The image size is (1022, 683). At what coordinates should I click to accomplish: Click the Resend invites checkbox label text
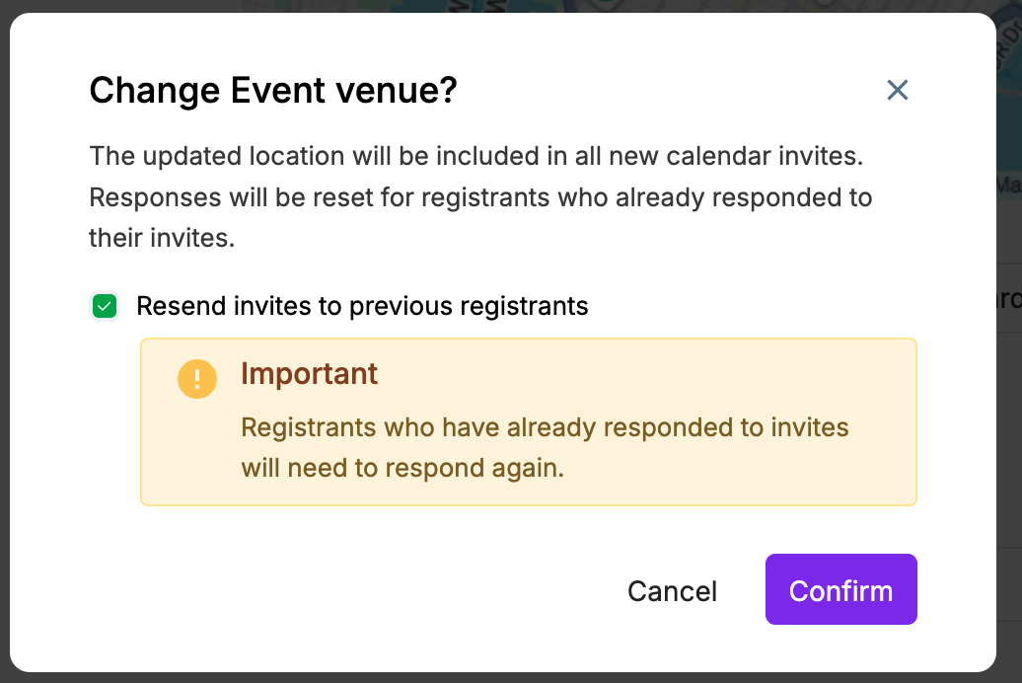pos(362,307)
